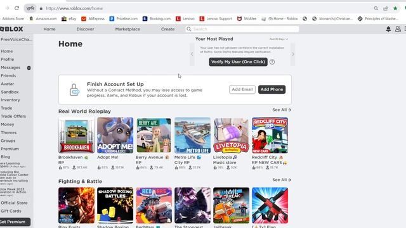Screen dimensions: 406x228
Task: Click the Get Premium button
Action: pos(14,222)
